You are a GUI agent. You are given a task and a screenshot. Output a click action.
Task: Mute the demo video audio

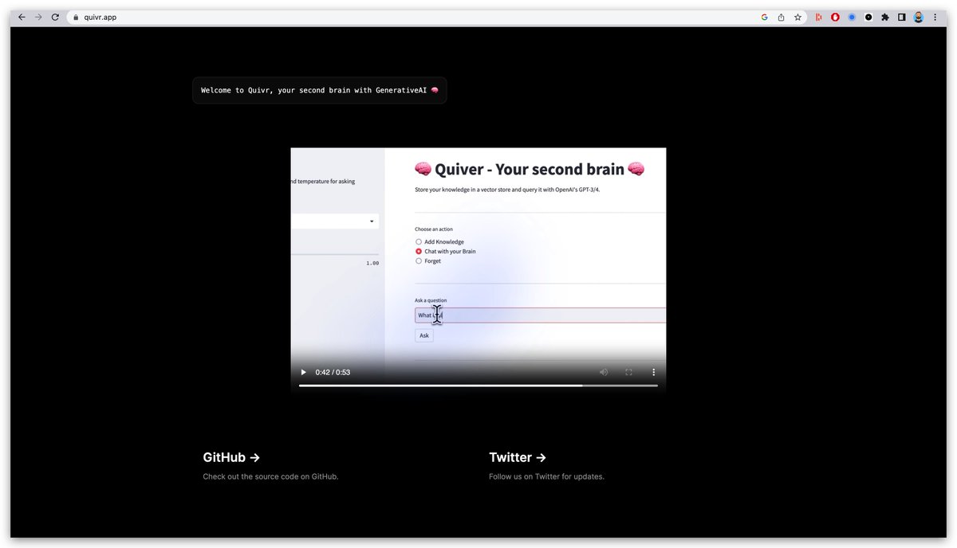(604, 372)
